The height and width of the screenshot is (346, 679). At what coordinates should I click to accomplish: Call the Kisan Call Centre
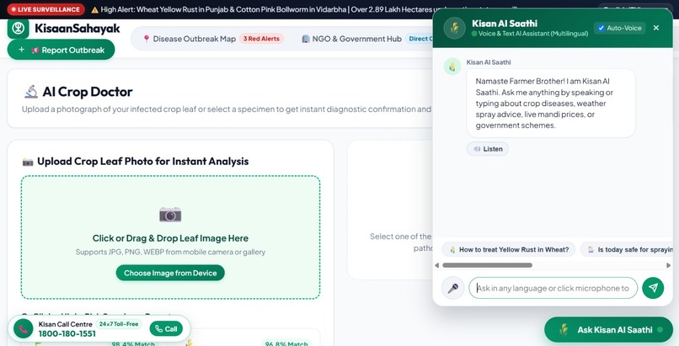[166, 329]
